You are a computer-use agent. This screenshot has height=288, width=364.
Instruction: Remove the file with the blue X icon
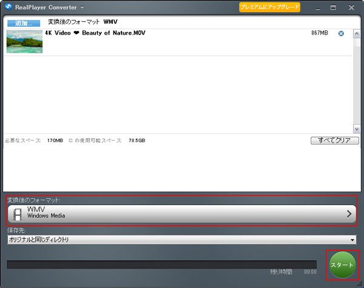[x=341, y=33]
